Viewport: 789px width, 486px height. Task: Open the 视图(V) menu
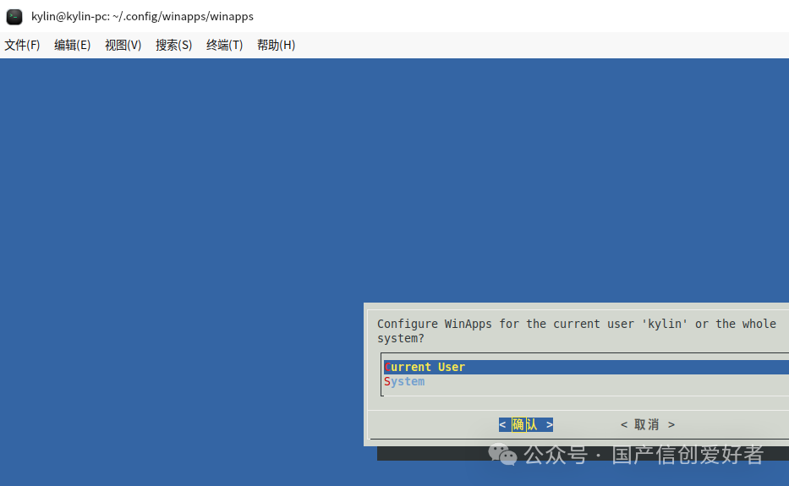pos(123,46)
